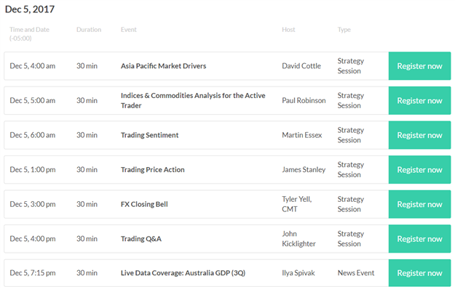Click the Dec 5, 1:00 pm time cell
The height and width of the screenshot is (289, 455).
tap(33, 169)
